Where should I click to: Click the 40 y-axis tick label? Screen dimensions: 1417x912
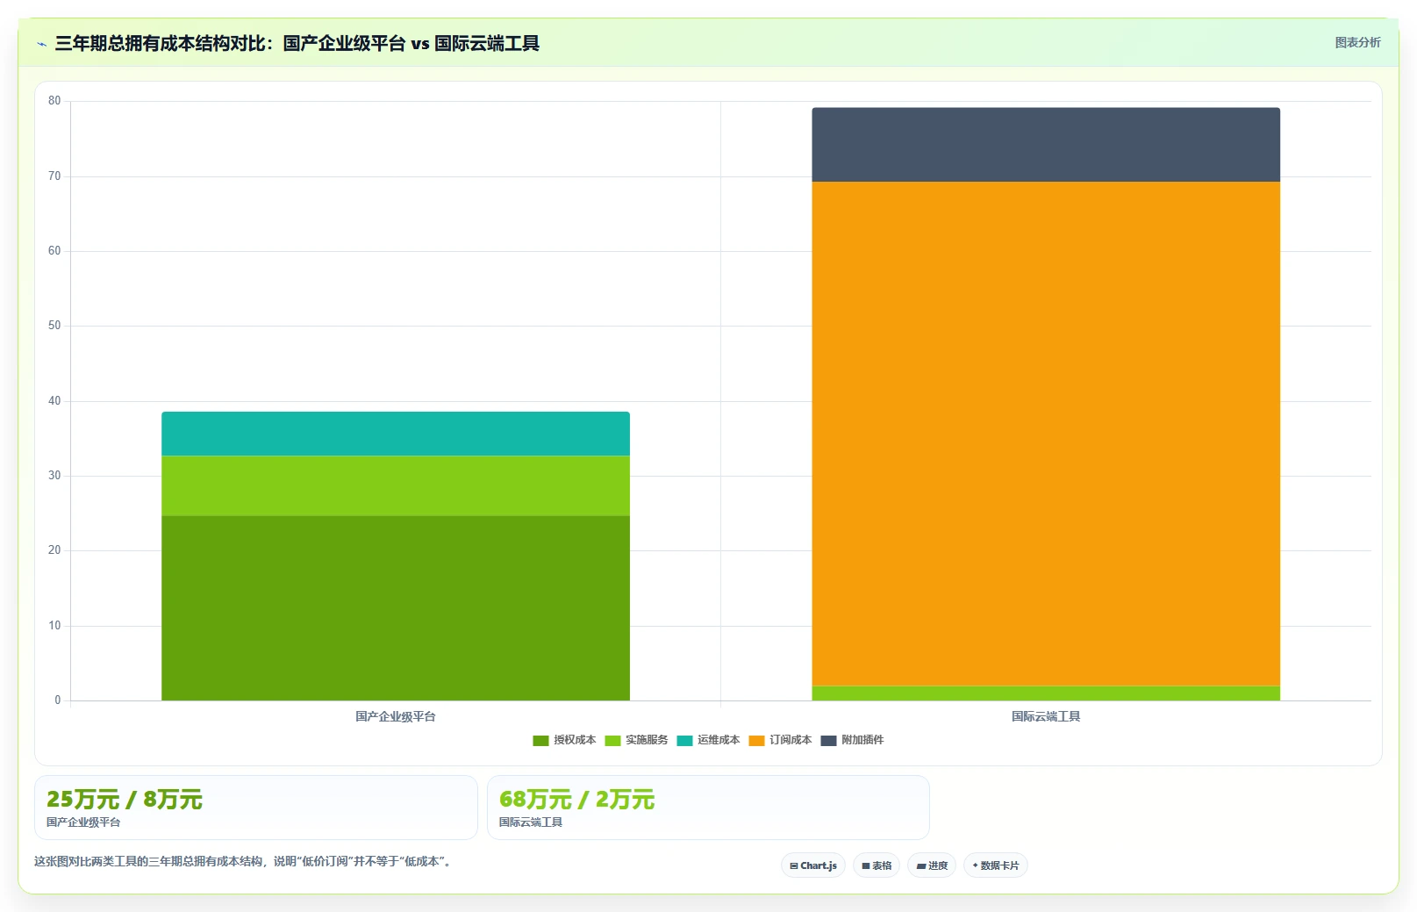click(54, 401)
